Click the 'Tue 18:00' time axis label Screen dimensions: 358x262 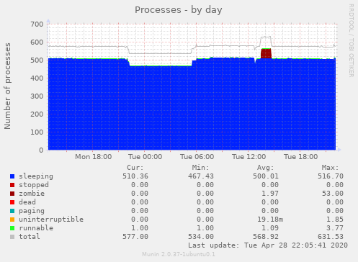[300, 157]
